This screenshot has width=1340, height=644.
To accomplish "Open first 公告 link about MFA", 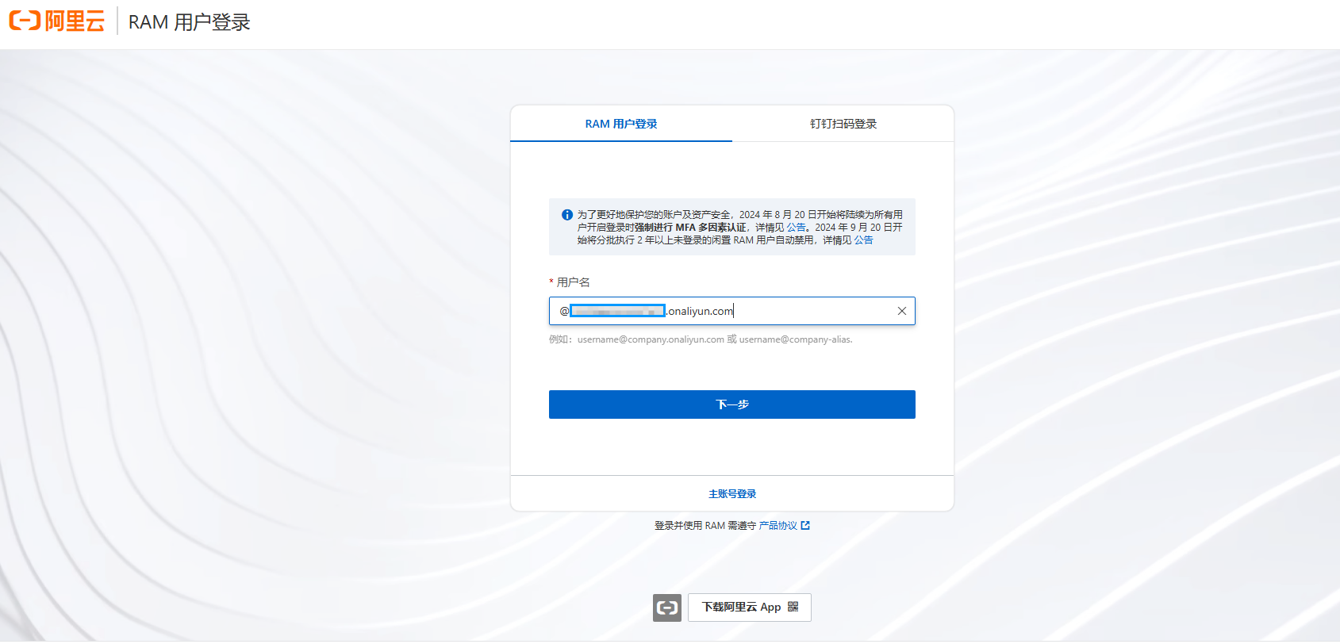I will tap(795, 228).
